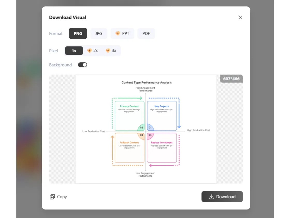Toggle the Background switch off
Screen dimensions: 290x218
pyautogui.click(x=83, y=65)
